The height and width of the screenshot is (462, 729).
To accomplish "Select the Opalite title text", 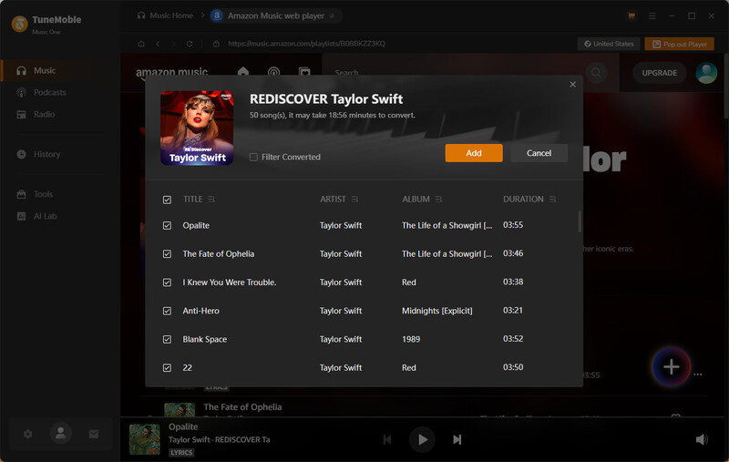I will coord(196,225).
